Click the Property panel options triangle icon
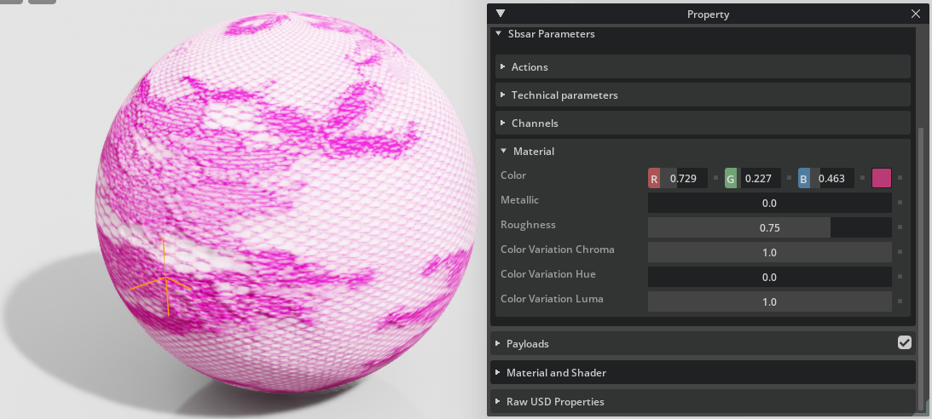 click(x=501, y=14)
